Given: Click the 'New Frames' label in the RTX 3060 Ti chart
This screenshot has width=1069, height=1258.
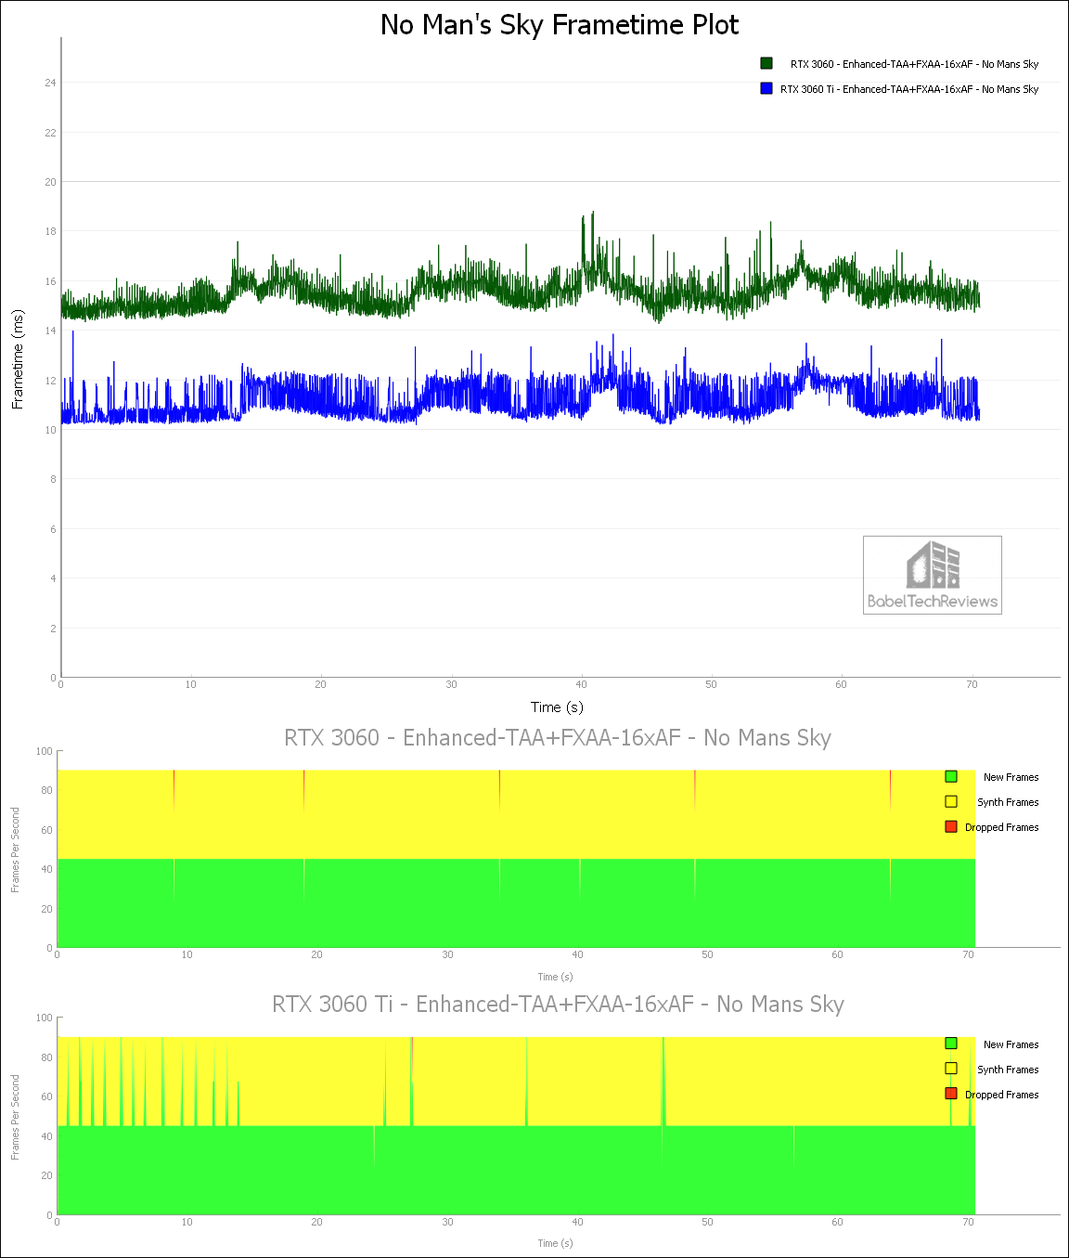Looking at the screenshot, I should click(1011, 1044).
